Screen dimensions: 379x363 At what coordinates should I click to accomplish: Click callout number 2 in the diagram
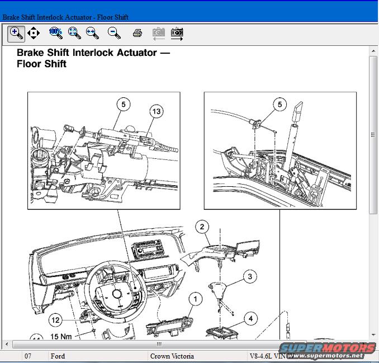[202, 227]
